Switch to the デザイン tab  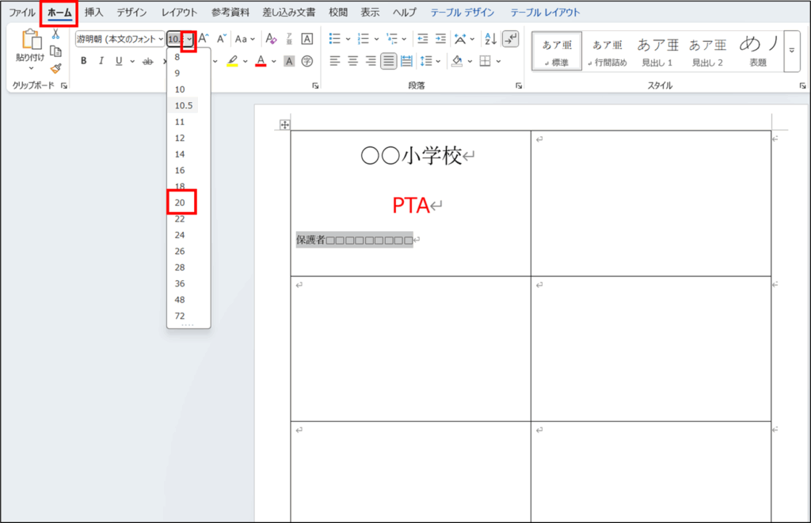point(131,12)
